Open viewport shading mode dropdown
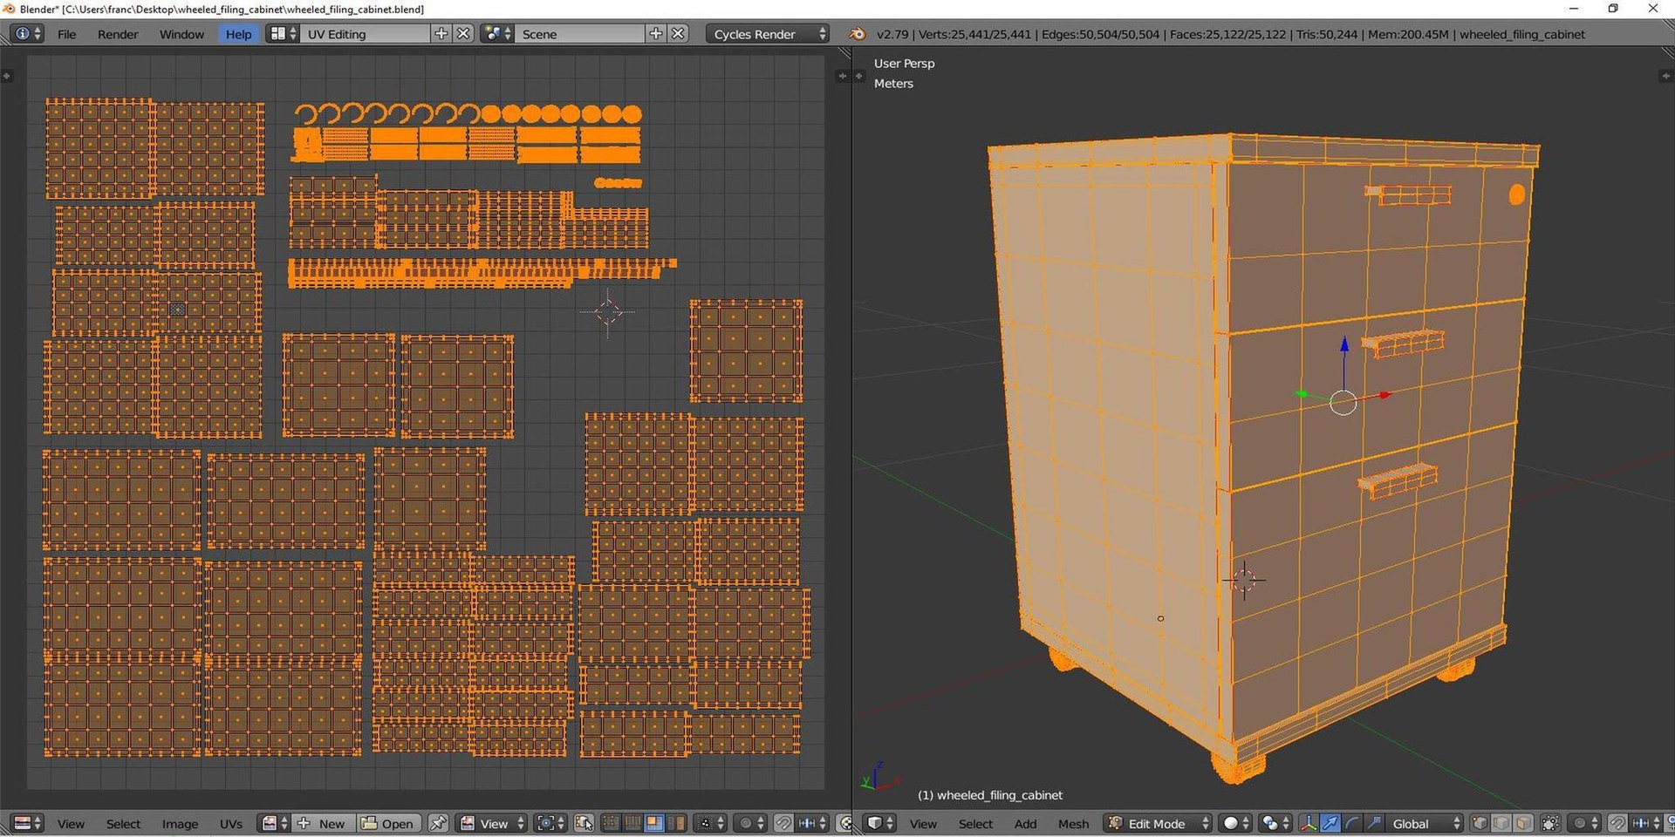 coord(1236,823)
